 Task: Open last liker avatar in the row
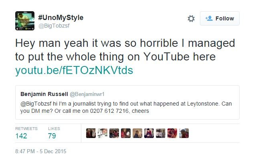184,133
